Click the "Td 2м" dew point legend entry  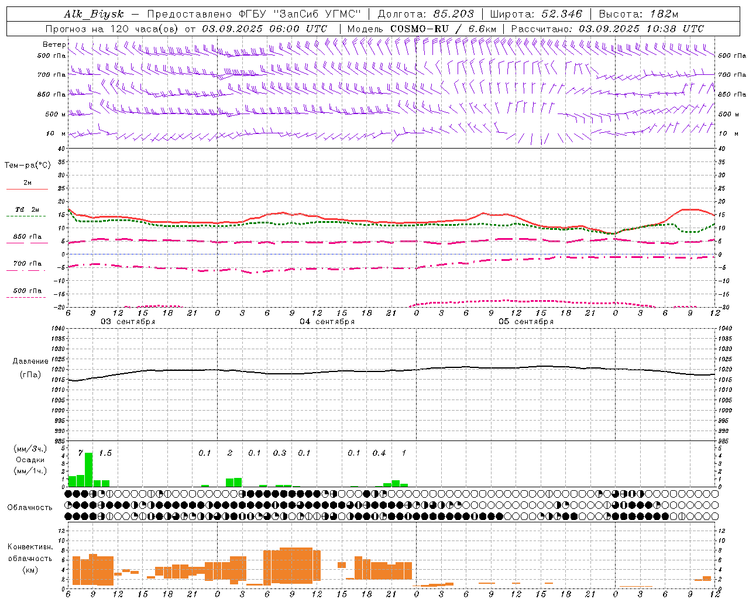[x=28, y=209]
